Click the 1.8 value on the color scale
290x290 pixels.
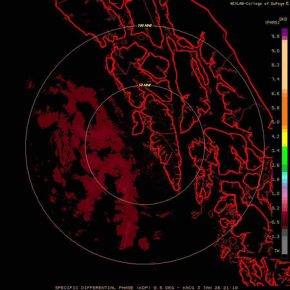(275, 179)
